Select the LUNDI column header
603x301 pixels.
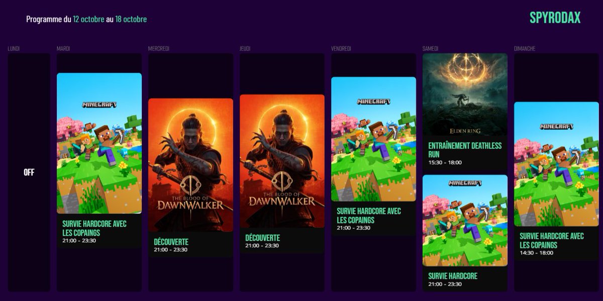[14, 49]
